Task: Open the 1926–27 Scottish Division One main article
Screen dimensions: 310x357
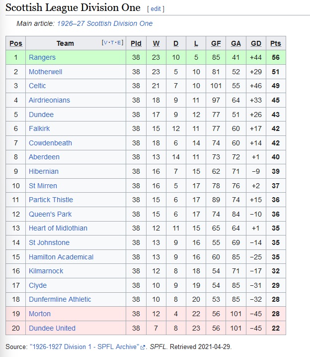Action: 105,23
